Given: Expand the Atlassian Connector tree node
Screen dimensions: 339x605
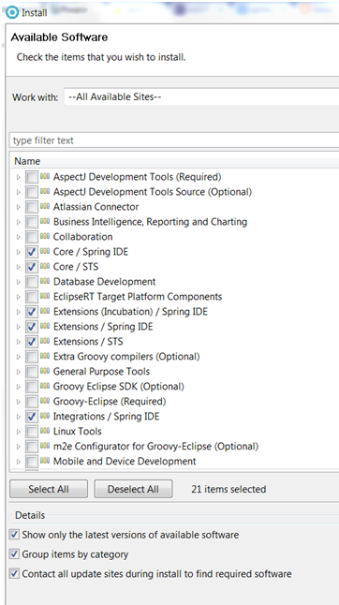Looking at the screenshot, I should pyautogui.click(x=18, y=207).
